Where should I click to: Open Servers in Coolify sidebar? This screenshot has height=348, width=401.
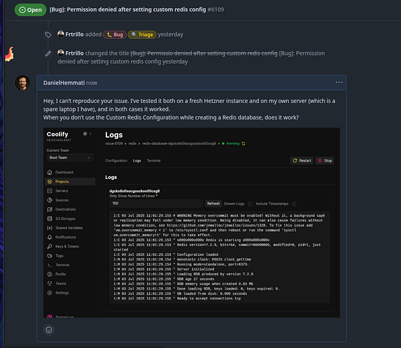(61, 191)
